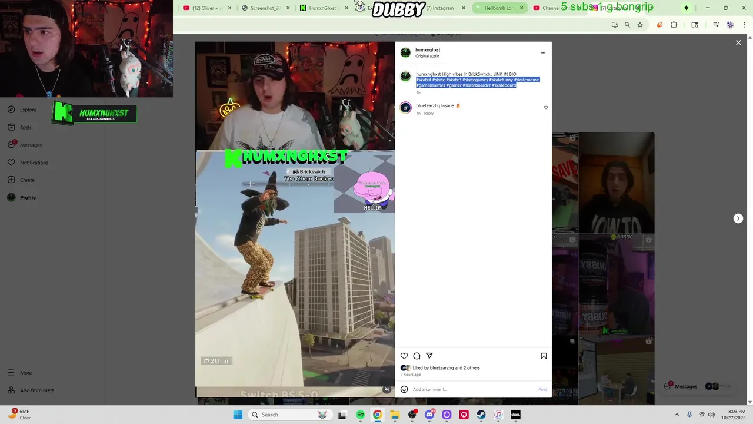
Task: Toggle mute on the reel video
Action: [387, 389]
